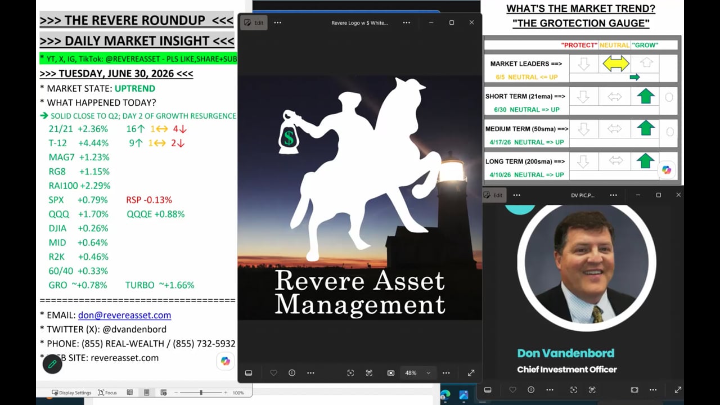
Task: Click the TUESDAY, JUNE 30, 2026 heading
Action: (x=116, y=74)
